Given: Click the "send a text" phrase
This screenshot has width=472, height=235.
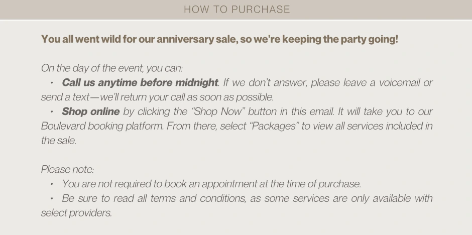Looking at the screenshot, I should point(65,97).
